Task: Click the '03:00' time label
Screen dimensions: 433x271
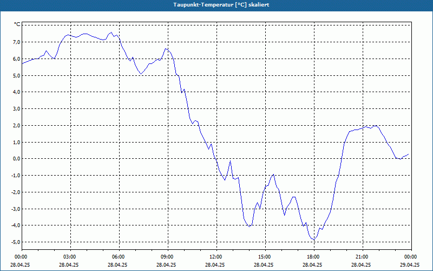Action: [x=70, y=257]
